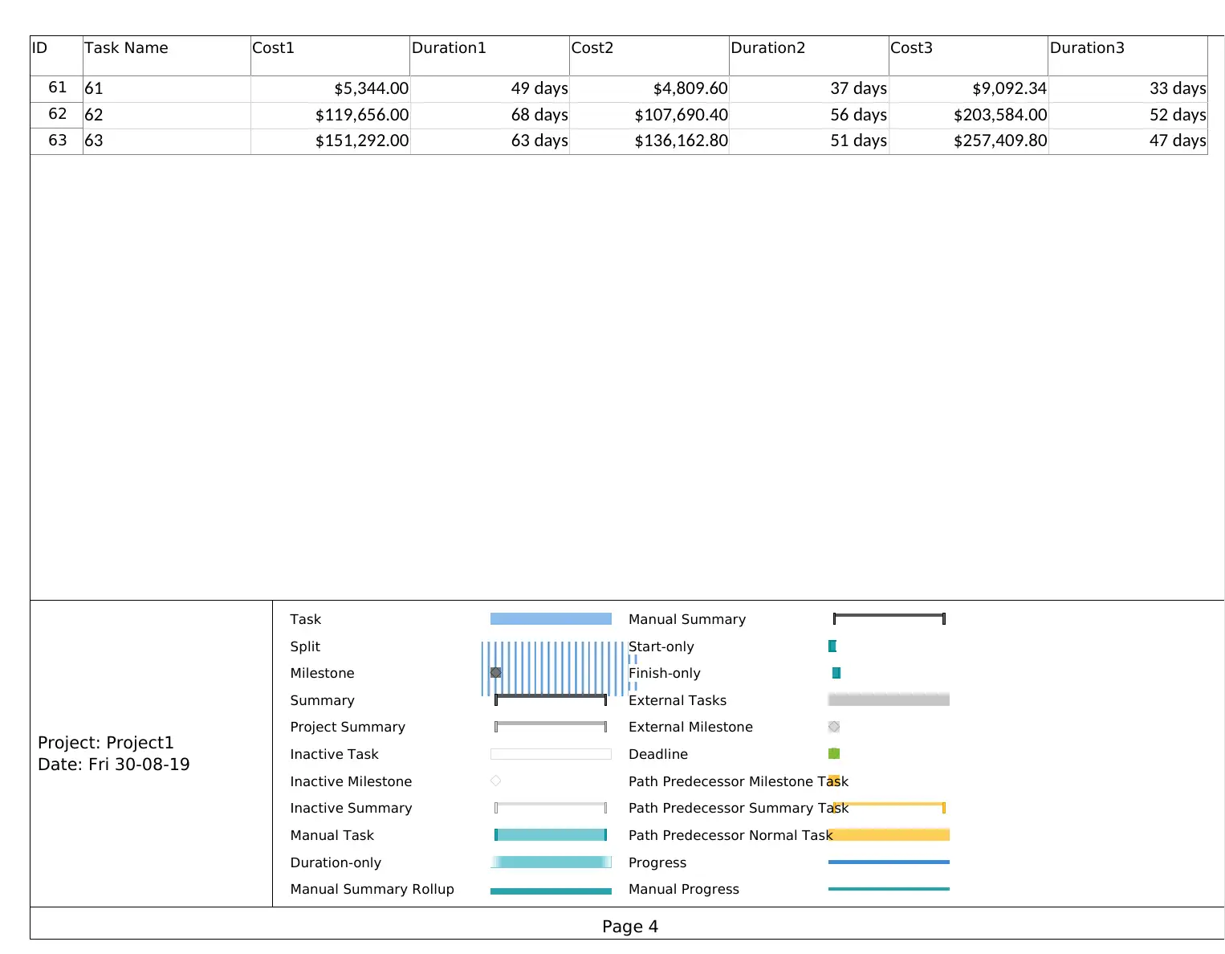Select the $151,292.00 cost cell
This screenshot has width=1225, height=954.
(330, 141)
